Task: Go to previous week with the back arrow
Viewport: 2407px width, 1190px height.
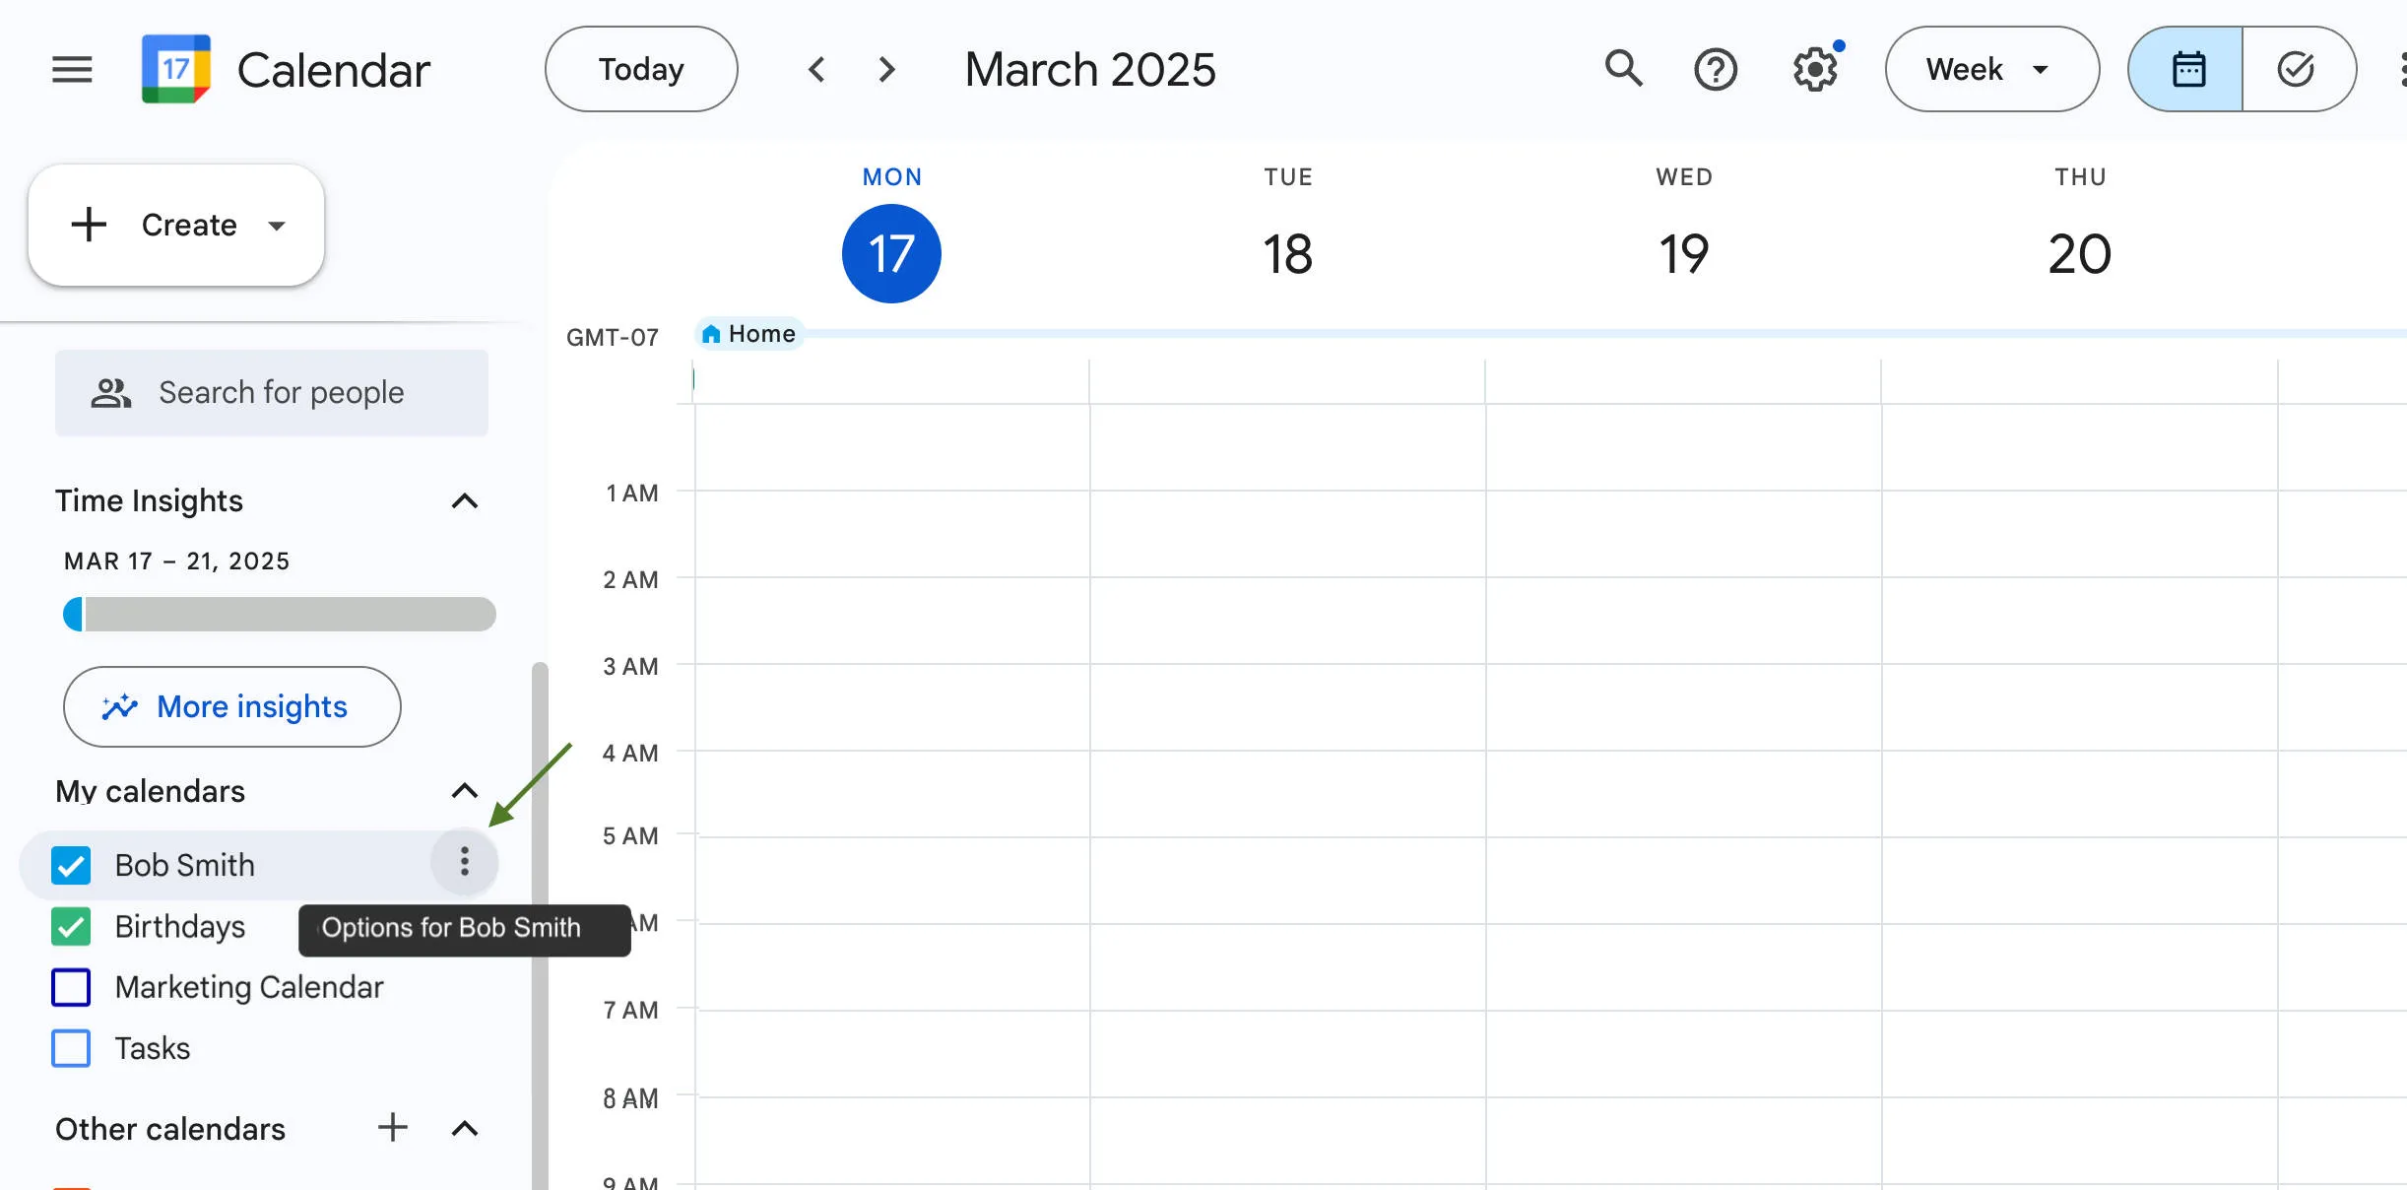Action: (816, 69)
